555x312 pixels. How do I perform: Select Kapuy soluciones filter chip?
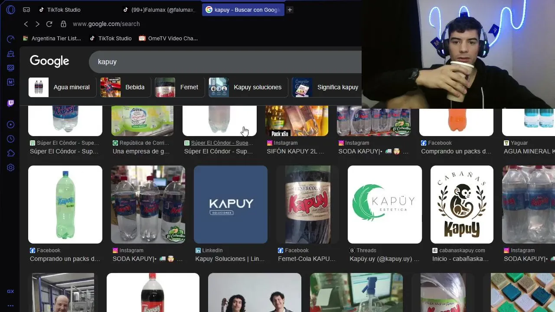(x=248, y=87)
